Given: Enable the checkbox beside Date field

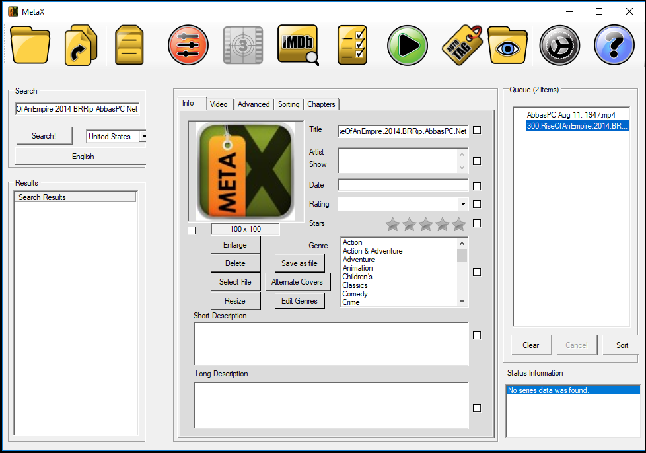Looking at the screenshot, I should click(477, 186).
